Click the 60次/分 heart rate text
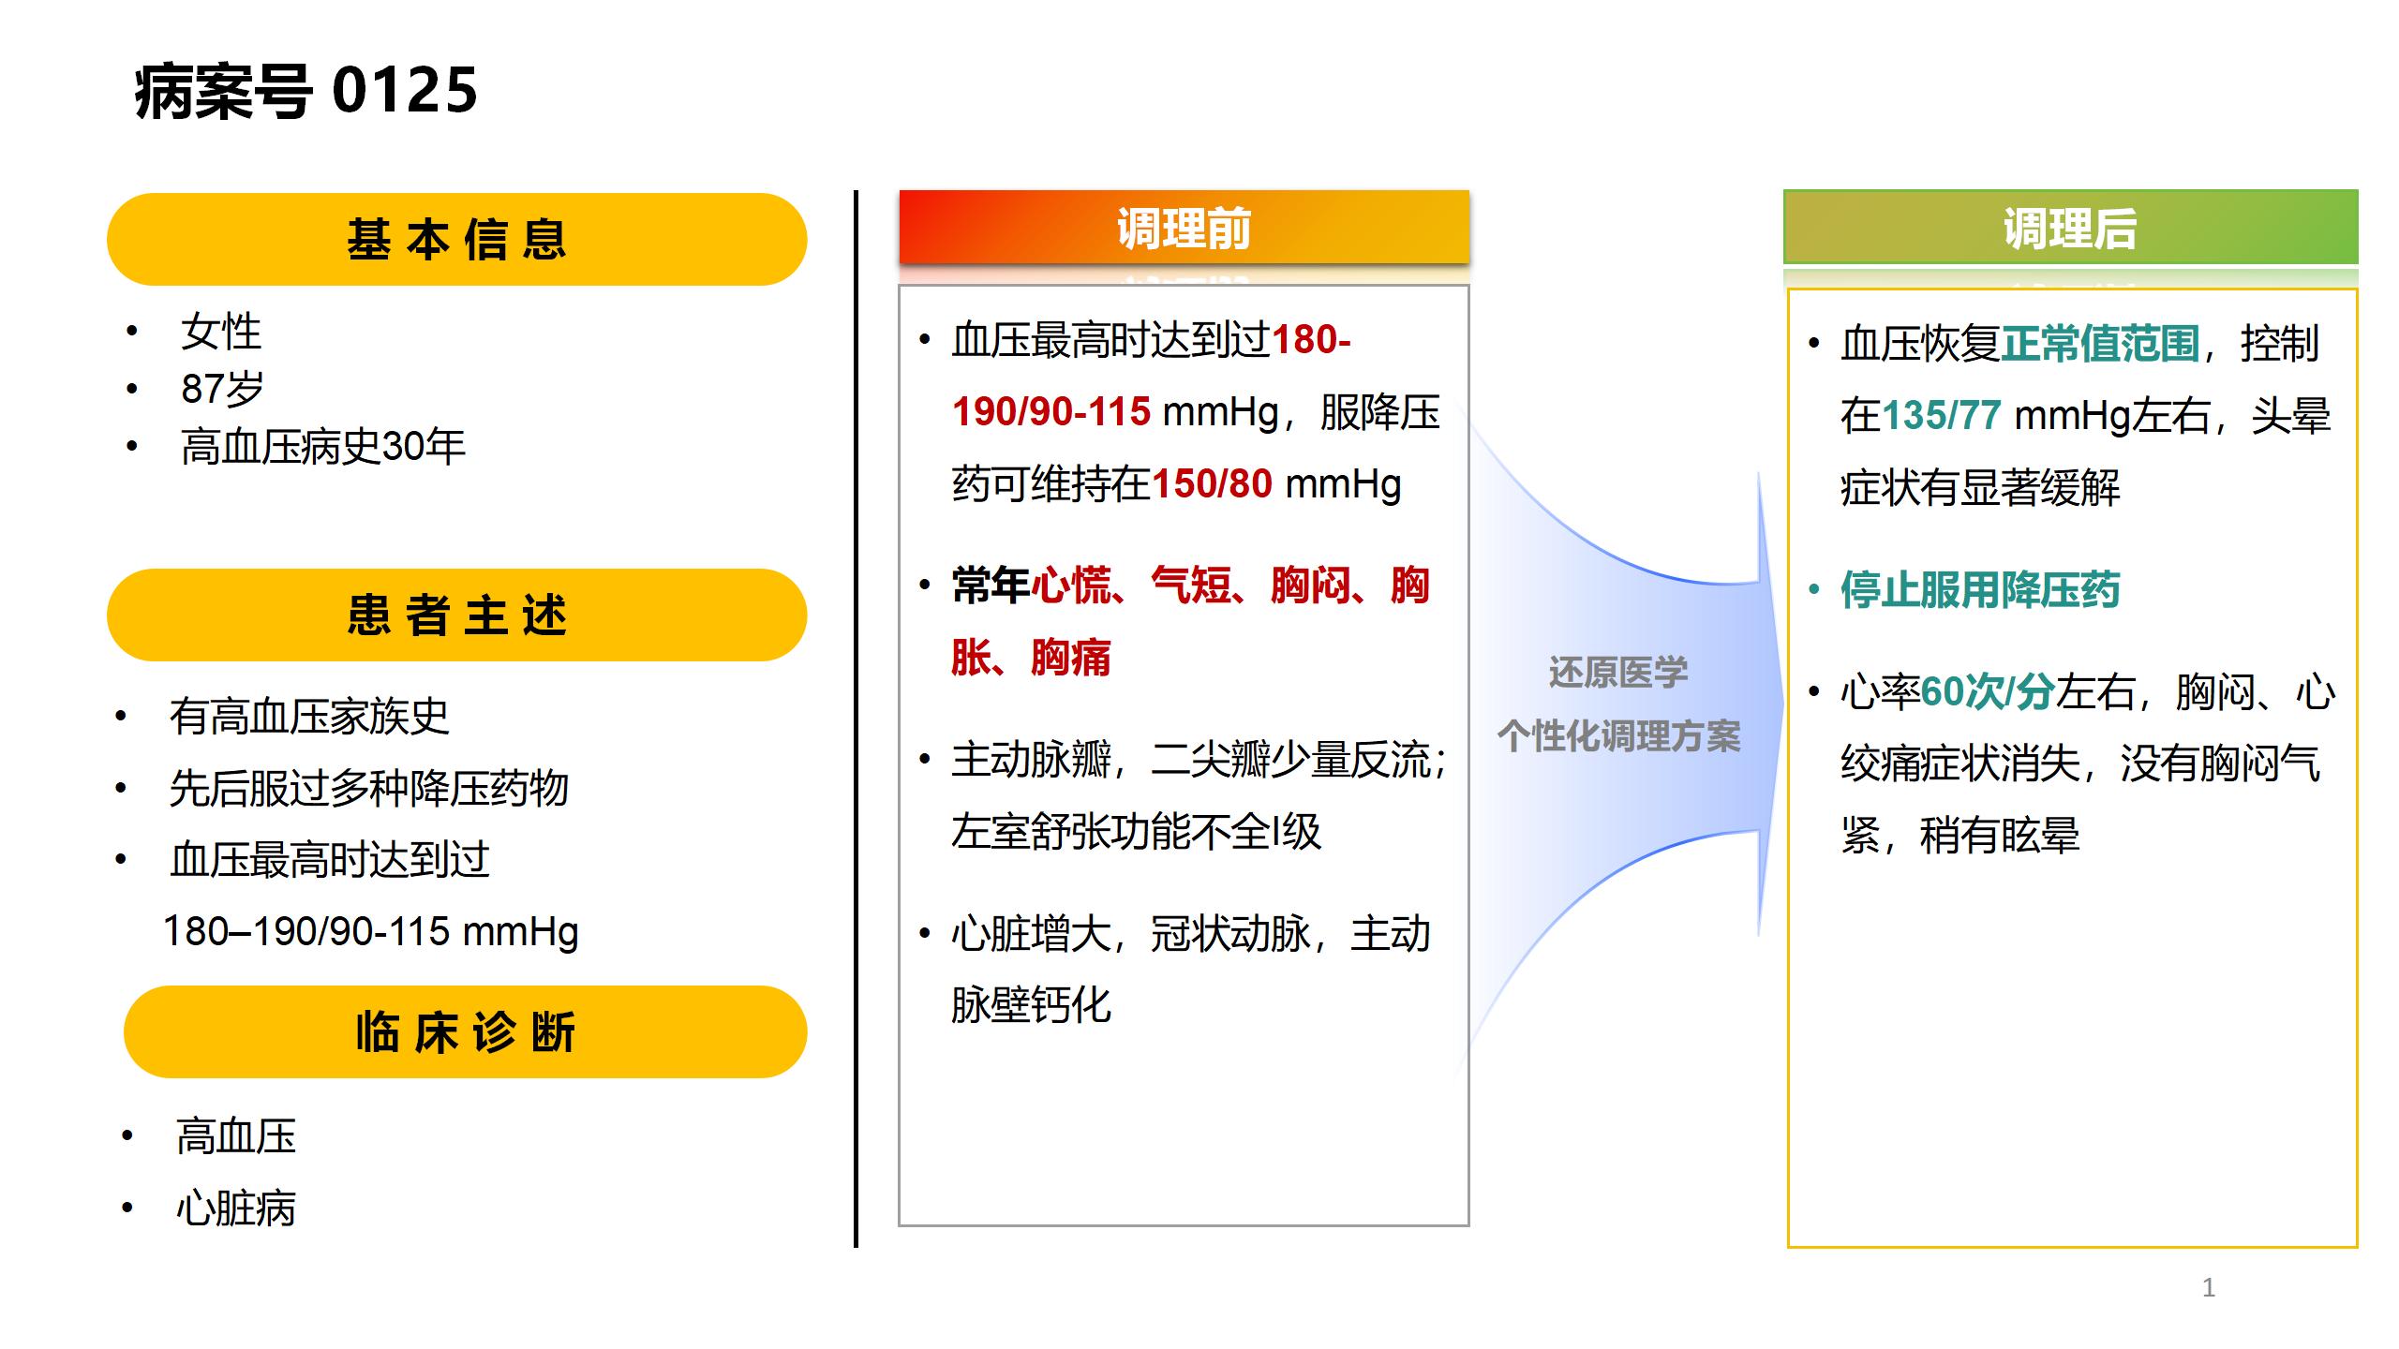The height and width of the screenshot is (1349, 2399). 1987,693
